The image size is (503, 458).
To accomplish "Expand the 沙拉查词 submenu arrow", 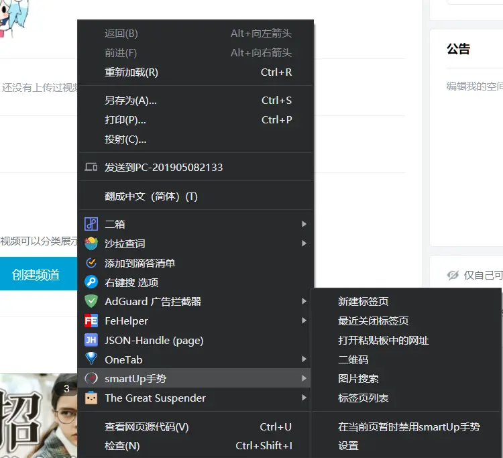I will pyautogui.click(x=304, y=243).
